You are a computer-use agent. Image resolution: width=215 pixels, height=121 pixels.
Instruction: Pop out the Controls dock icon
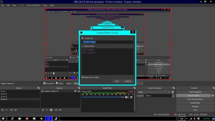[x=214, y=88]
